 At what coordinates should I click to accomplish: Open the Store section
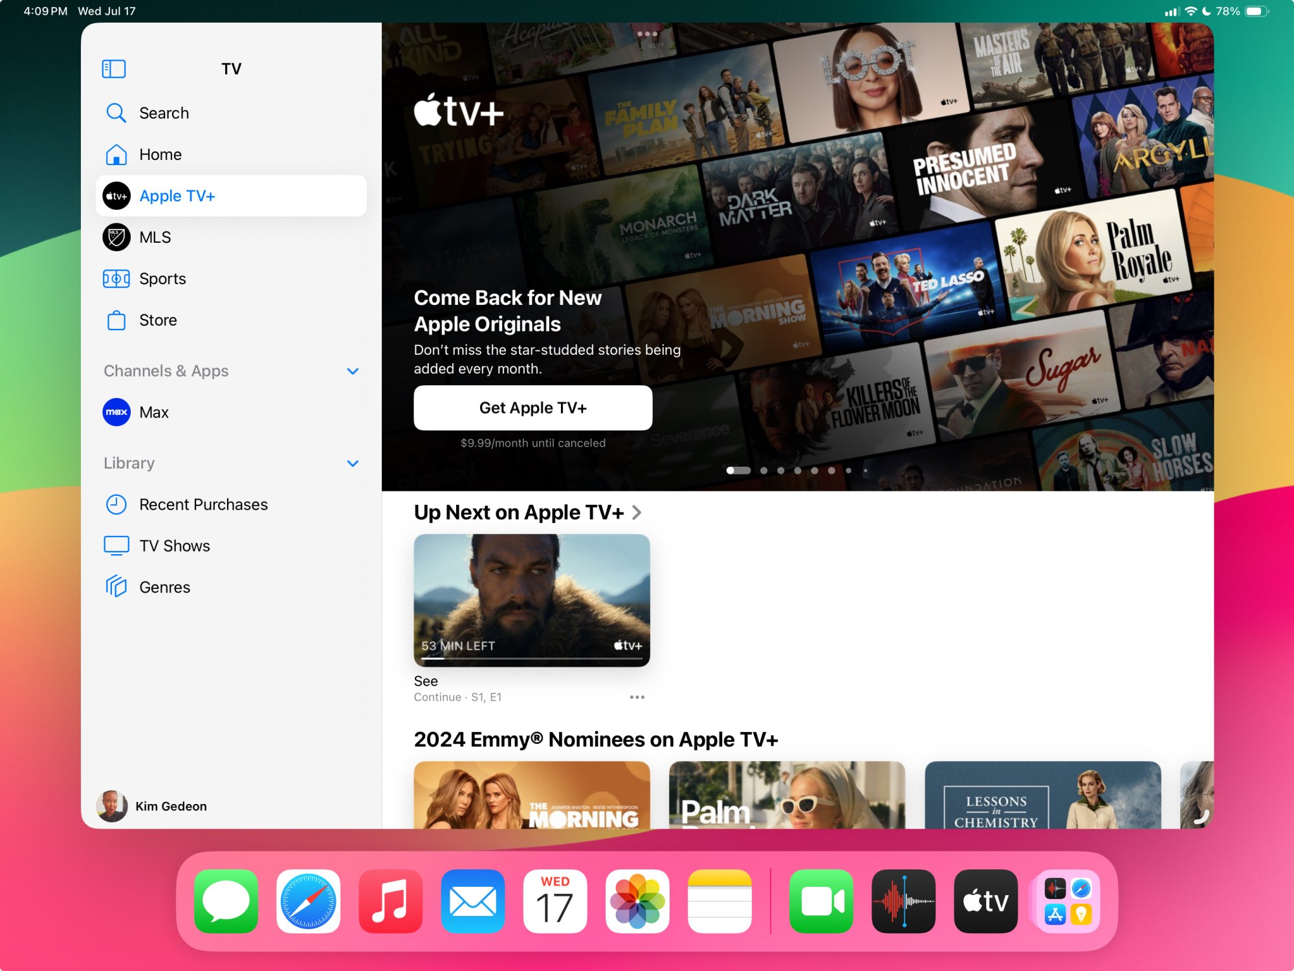(157, 320)
